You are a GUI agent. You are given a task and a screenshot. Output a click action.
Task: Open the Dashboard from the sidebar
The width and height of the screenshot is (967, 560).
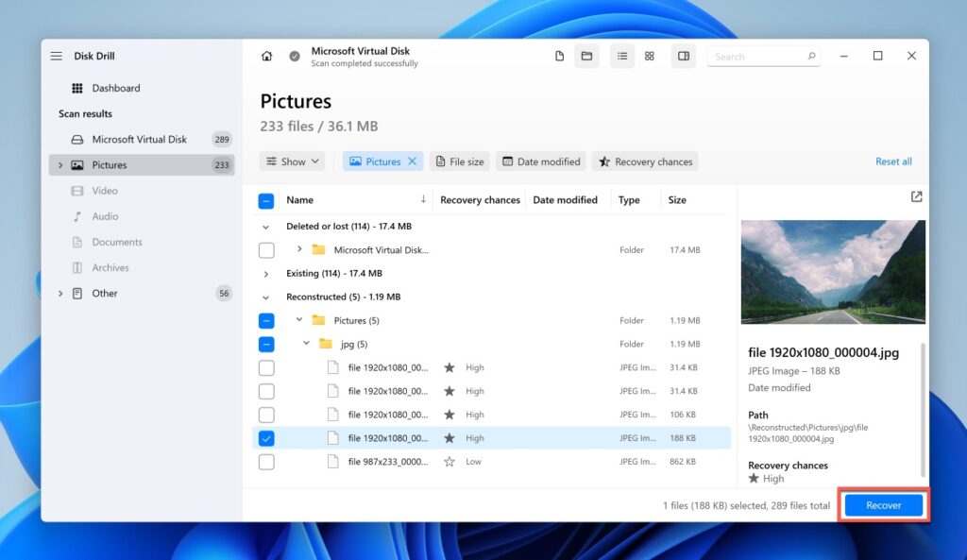point(115,87)
